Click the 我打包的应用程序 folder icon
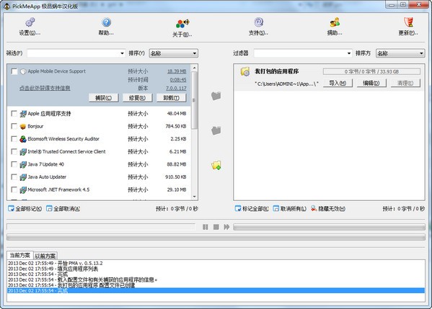This screenshot has width=432, height=309. [245, 71]
